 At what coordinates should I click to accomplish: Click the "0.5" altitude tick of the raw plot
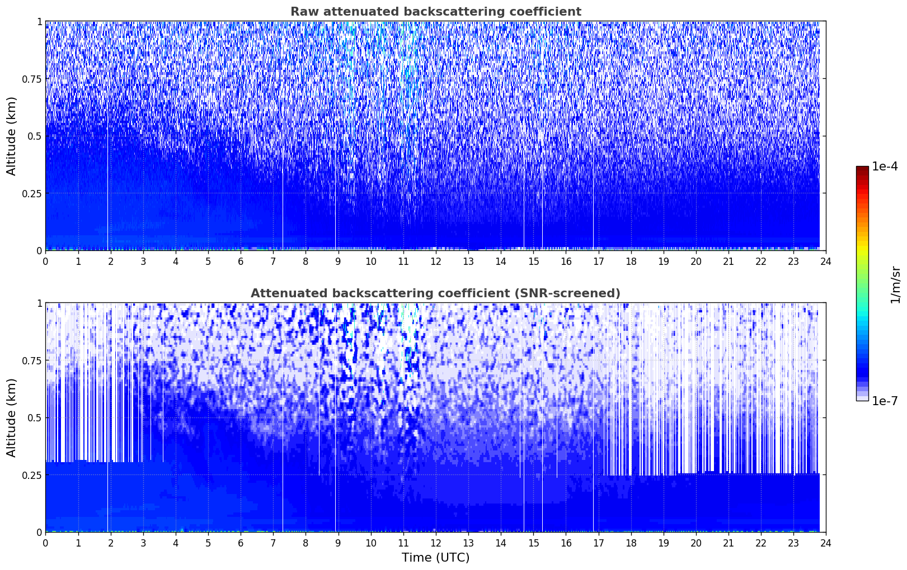click(x=35, y=136)
